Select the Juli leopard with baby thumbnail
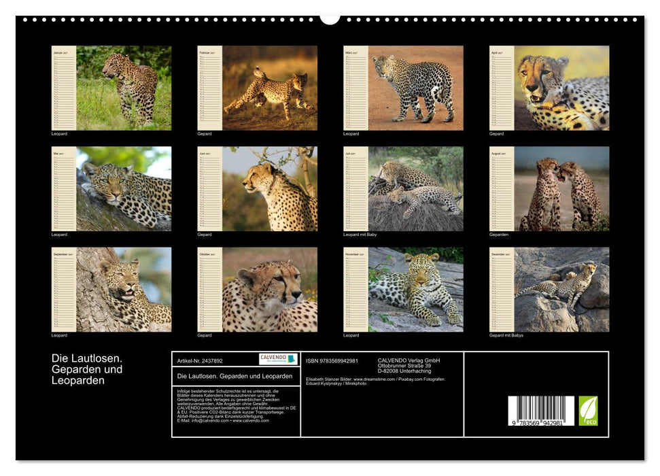This screenshot has height=476, width=660. (403, 189)
